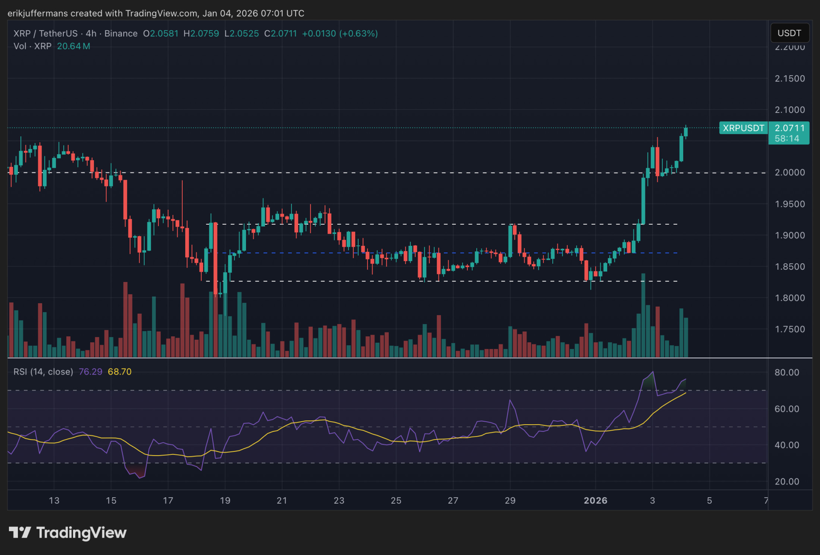Select the XRP / TetherUS symbol title

point(45,34)
